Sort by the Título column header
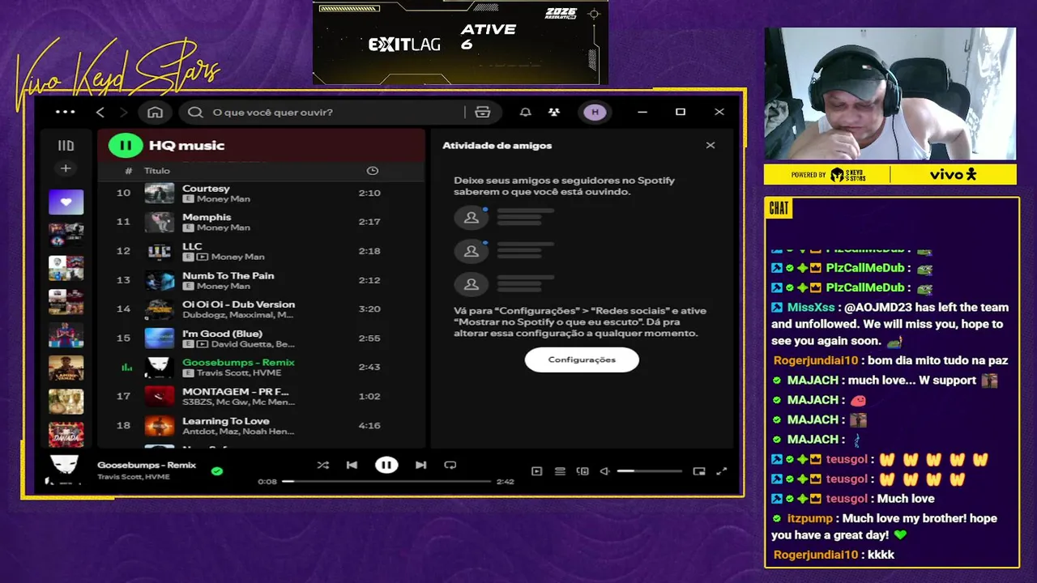1037x583 pixels. 157,171
